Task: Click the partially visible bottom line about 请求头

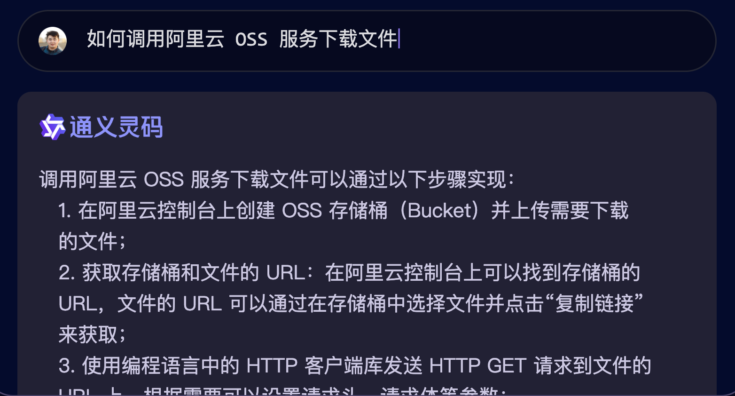Action: (x=282, y=391)
